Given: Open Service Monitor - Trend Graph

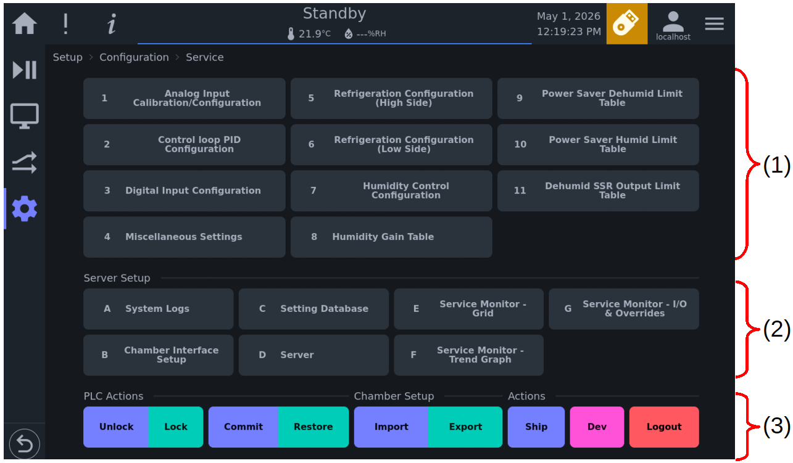Looking at the screenshot, I should (x=469, y=355).
